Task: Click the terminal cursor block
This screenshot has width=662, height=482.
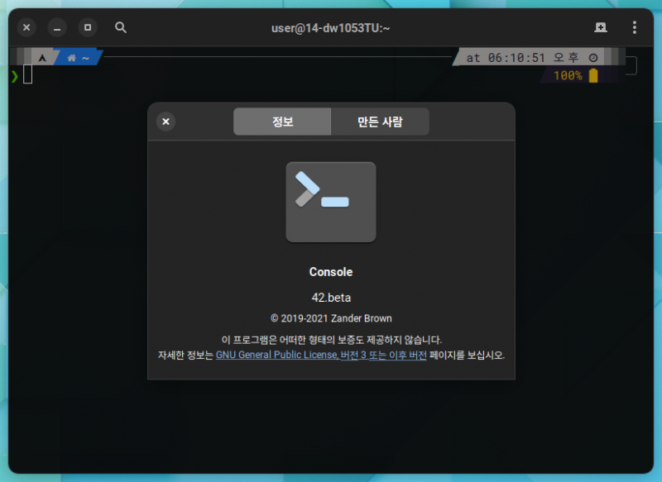Action: click(26, 75)
